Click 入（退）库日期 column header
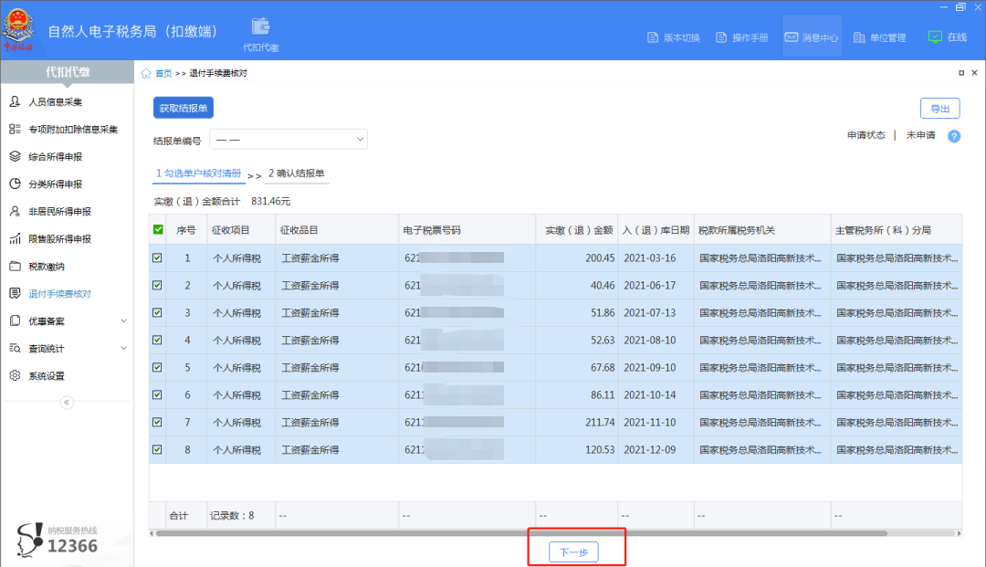This screenshot has height=567, width=986. [656, 230]
